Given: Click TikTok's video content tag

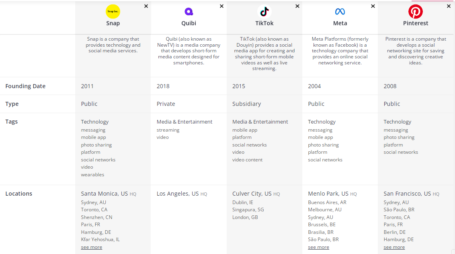Looking at the screenshot, I should 247,160.
